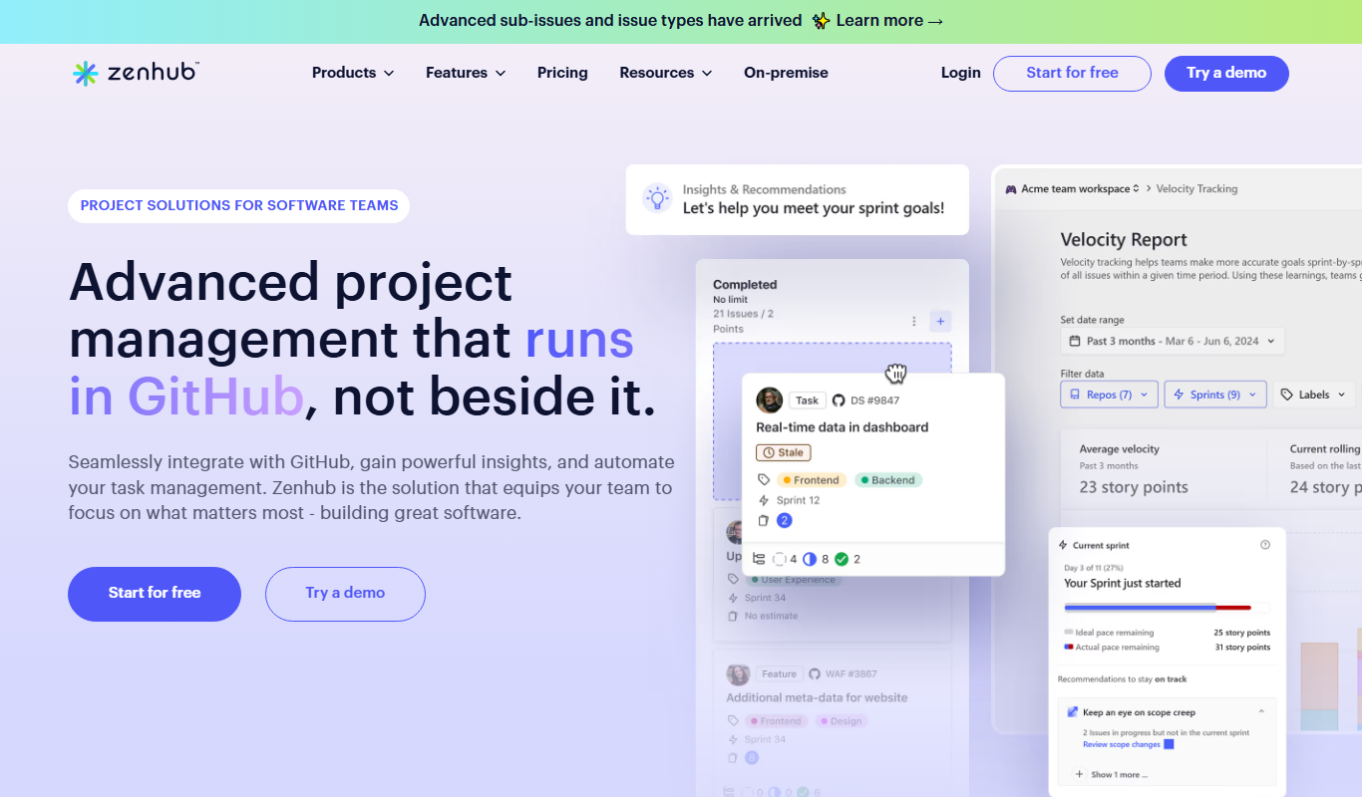This screenshot has width=1362, height=797.
Task: Click the Feature type badge on the WAF #3867 card
Action: (779, 673)
